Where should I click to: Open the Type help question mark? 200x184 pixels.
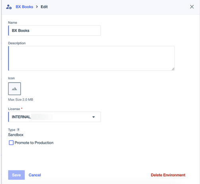[18, 130]
